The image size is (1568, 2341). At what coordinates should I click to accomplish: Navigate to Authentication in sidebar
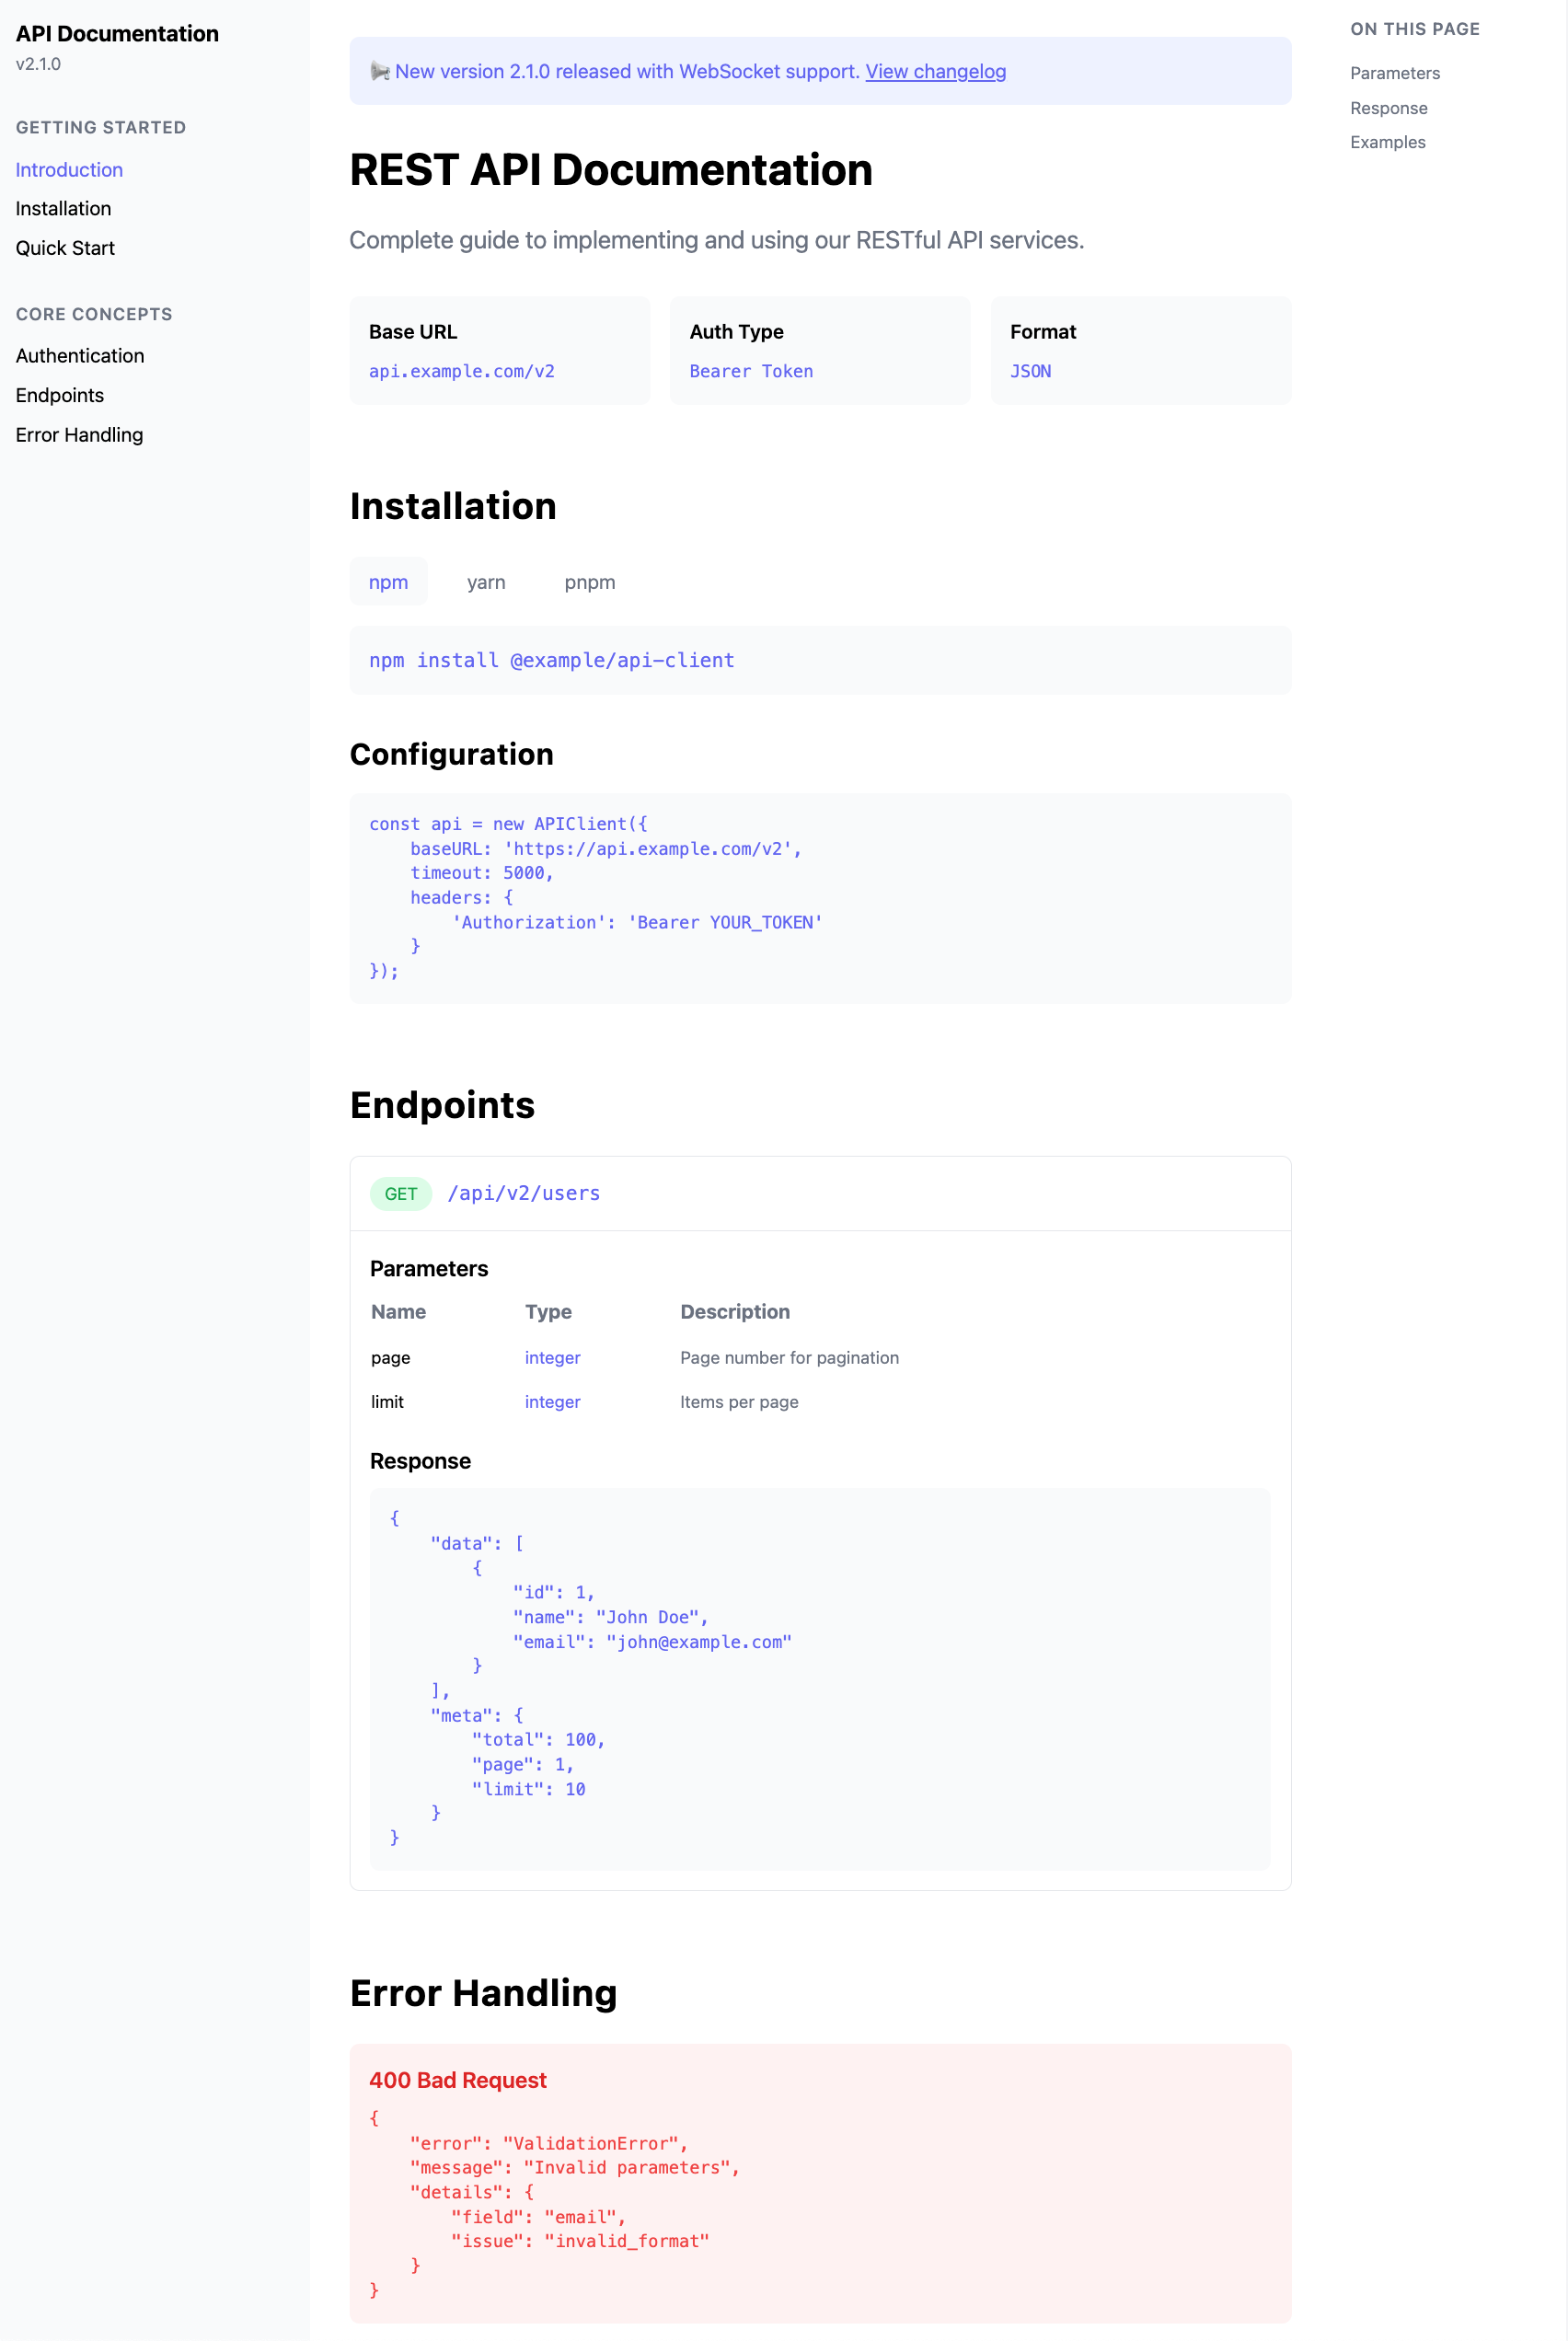[80, 355]
